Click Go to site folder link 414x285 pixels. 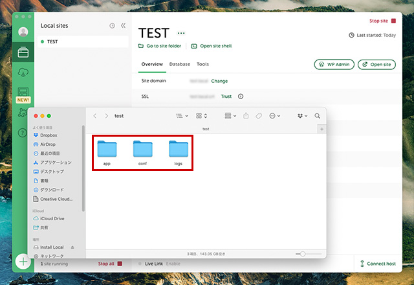160,46
